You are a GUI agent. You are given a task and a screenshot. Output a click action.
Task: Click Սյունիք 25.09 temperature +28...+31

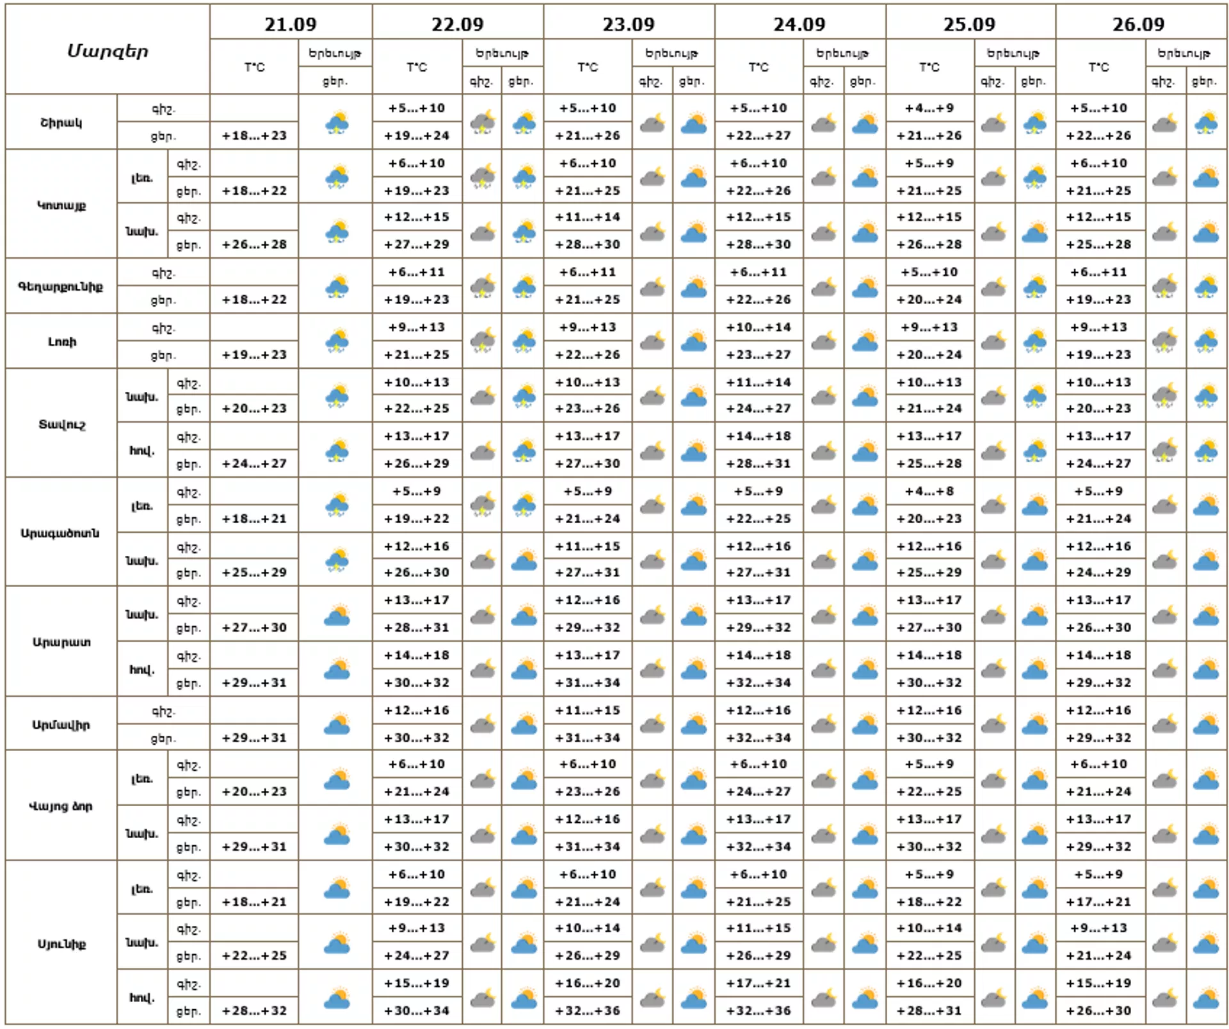(929, 1011)
